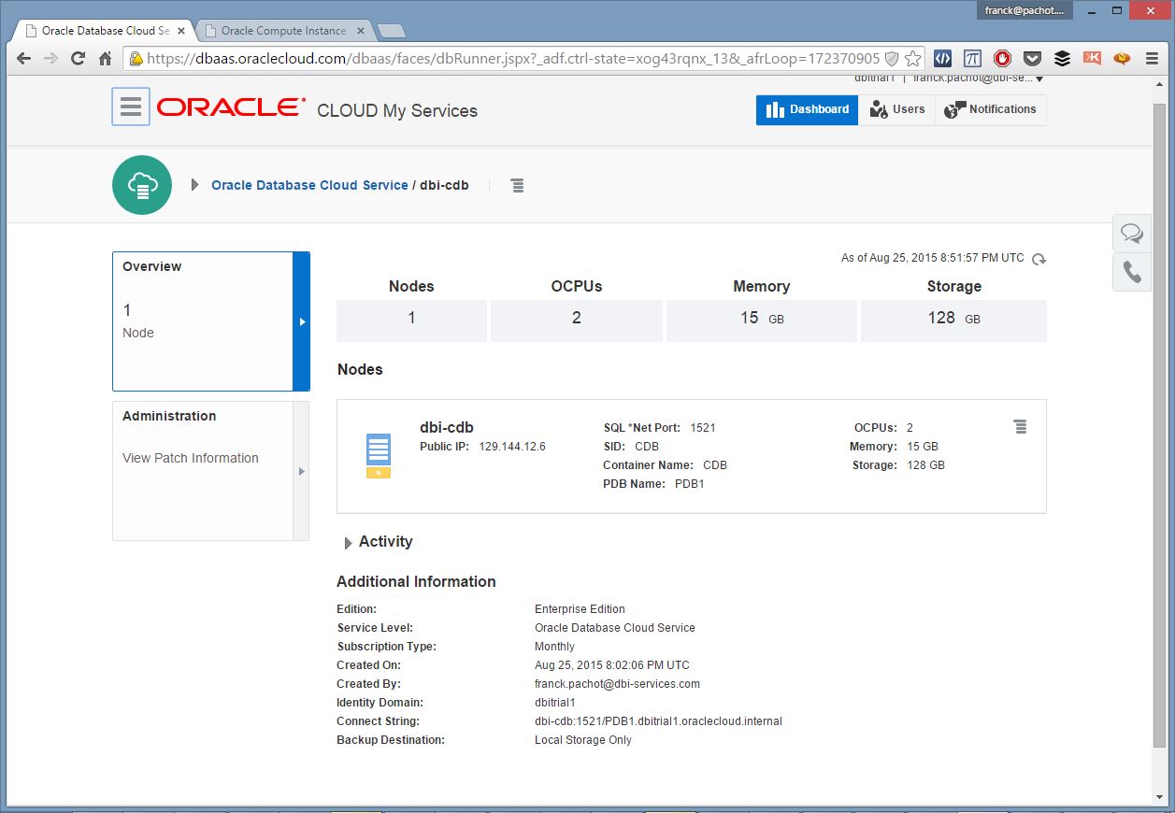Open the hamburger navigation menu
The image size is (1175, 813).
tap(131, 107)
